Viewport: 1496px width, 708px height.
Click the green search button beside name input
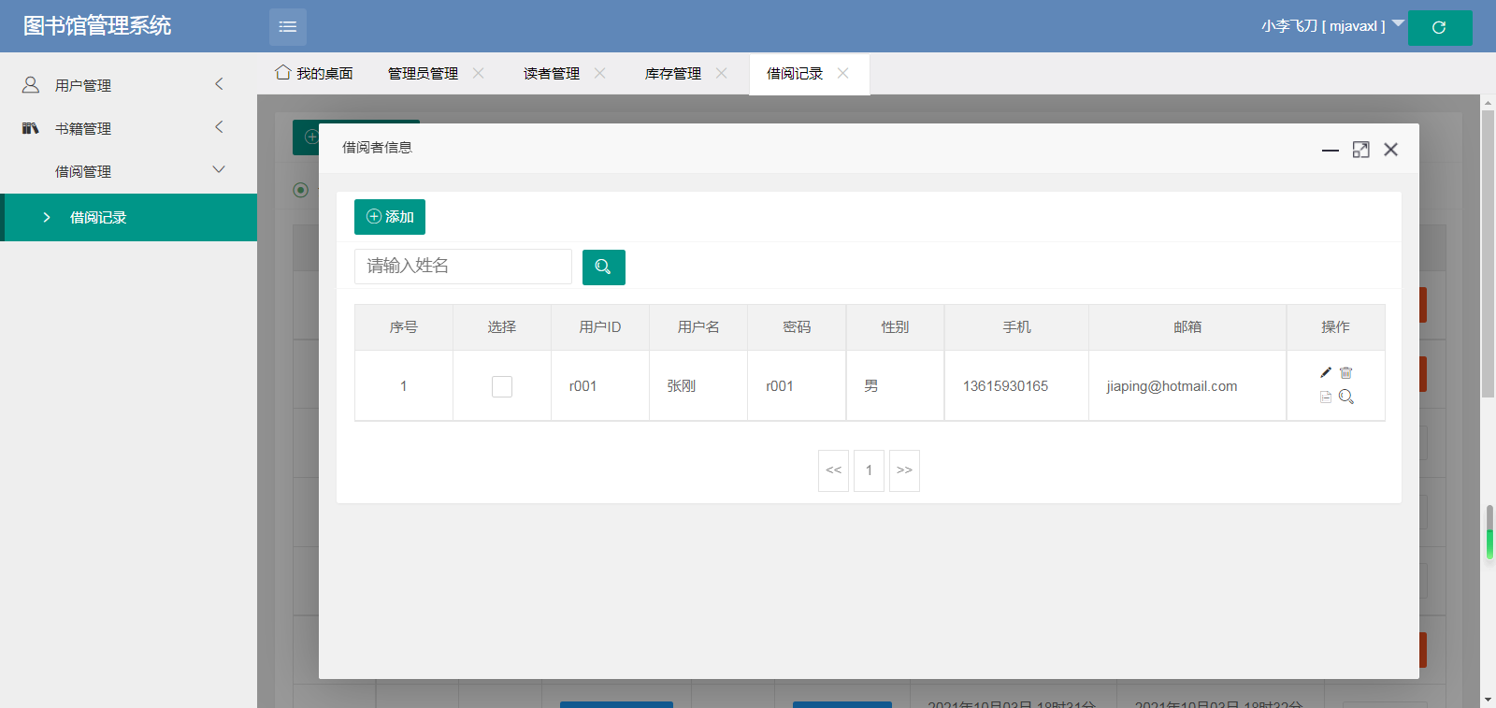604,267
